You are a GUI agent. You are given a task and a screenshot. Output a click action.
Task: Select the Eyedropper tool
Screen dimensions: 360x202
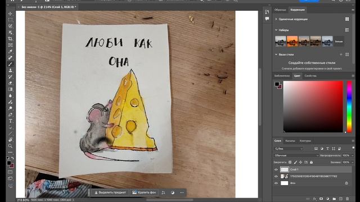point(10,51)
